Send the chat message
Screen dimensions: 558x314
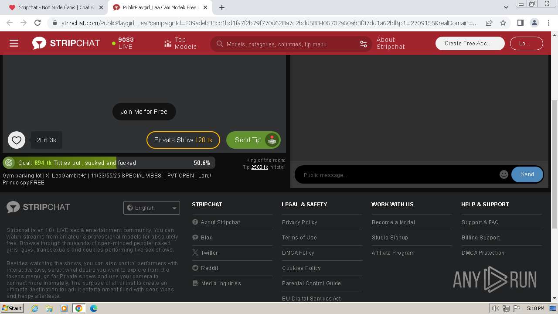pyautogui.click(x=527, y=174)
